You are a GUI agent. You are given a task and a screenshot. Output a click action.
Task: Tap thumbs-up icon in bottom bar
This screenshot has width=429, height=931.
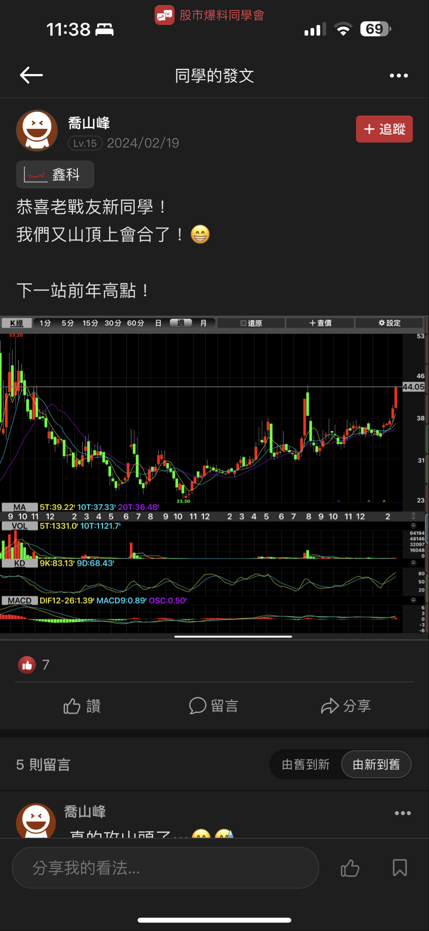coord(350,868)
